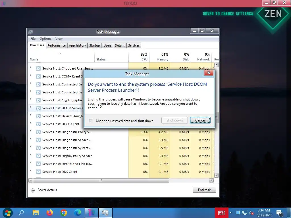This screenshot has height=218, width=291.
Task: Sort processes by the Name column
Action: [61, 57]
